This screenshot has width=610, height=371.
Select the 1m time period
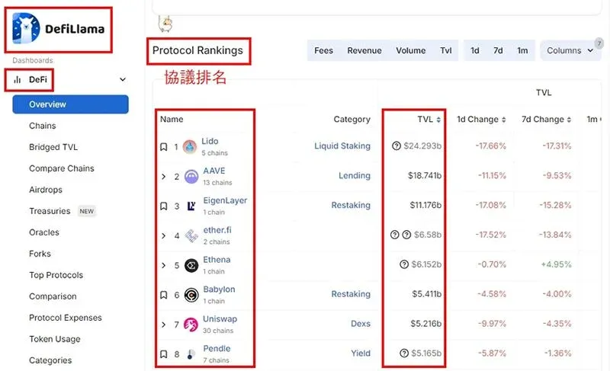(522, 51)
